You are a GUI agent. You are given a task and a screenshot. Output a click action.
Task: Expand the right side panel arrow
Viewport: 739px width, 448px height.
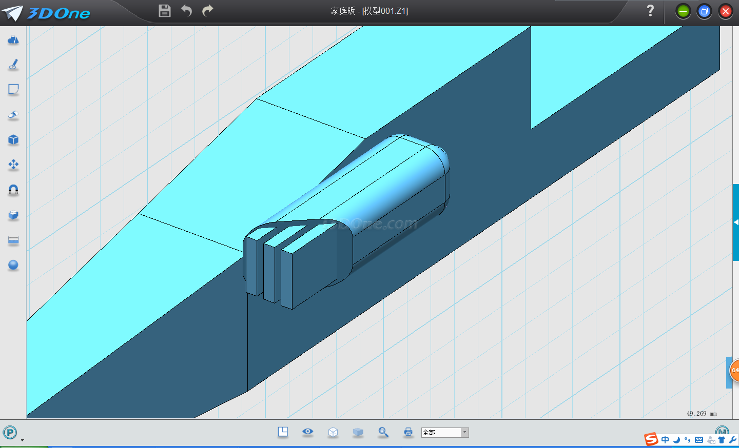pyautogui.click(x=736, y=222)
